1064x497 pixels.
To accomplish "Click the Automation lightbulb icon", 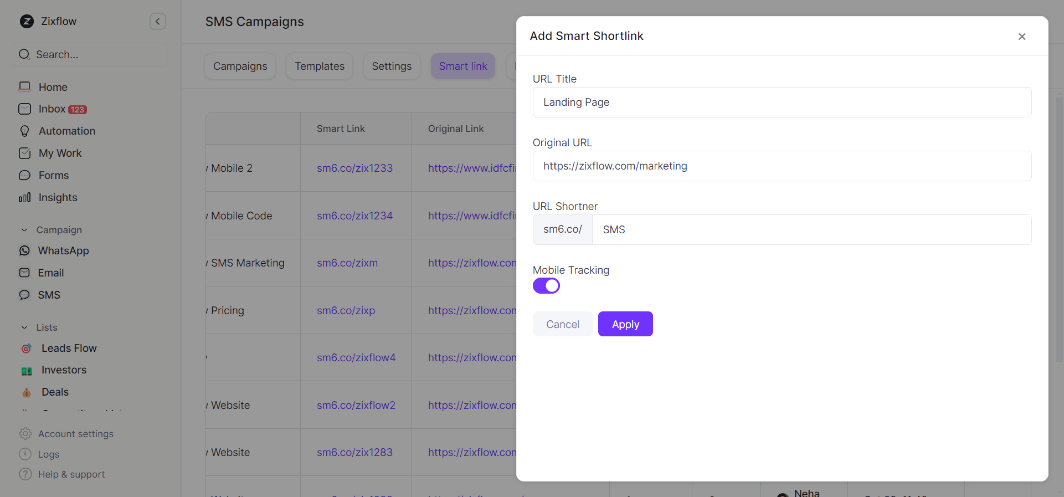I will pyautogui.click(x=24, y=131).
